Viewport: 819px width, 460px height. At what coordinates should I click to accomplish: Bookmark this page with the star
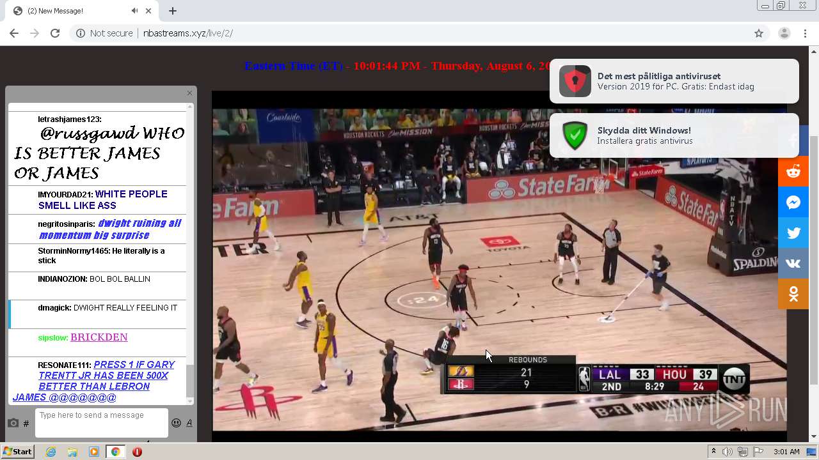tap(759, 33)
